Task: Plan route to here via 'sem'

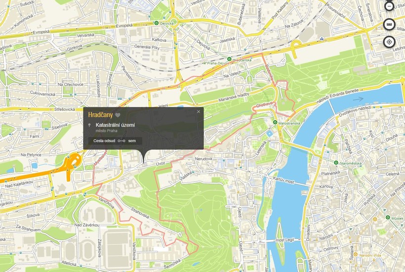Action: 132,141
